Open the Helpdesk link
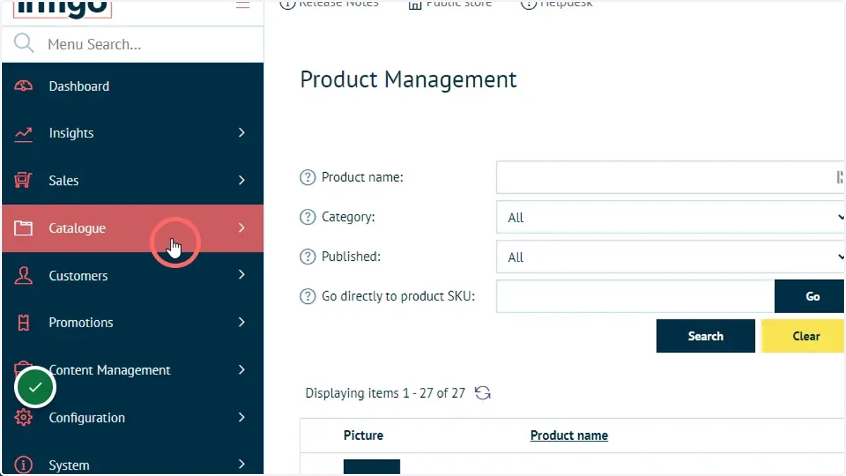Viewport: 846px width, 476px height. 557,4
